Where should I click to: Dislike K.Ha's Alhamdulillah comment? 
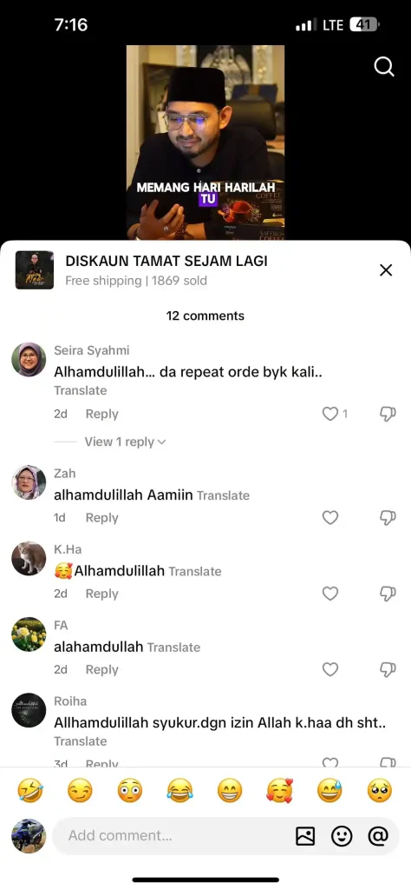tap(388, 594)
